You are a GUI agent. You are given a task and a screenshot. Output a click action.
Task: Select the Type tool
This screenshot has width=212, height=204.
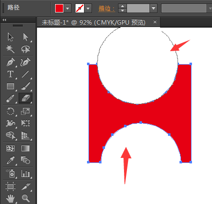click(x=10, y=74)
